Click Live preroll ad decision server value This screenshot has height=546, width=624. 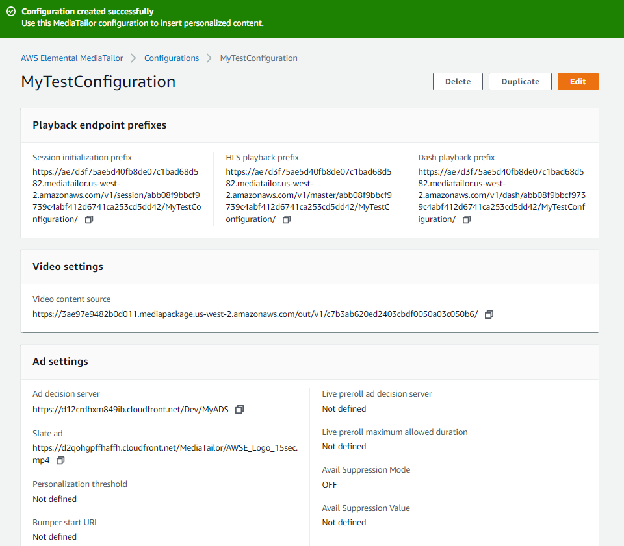(344, 408)
